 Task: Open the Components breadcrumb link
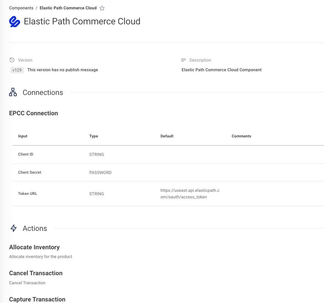point(21,8)
